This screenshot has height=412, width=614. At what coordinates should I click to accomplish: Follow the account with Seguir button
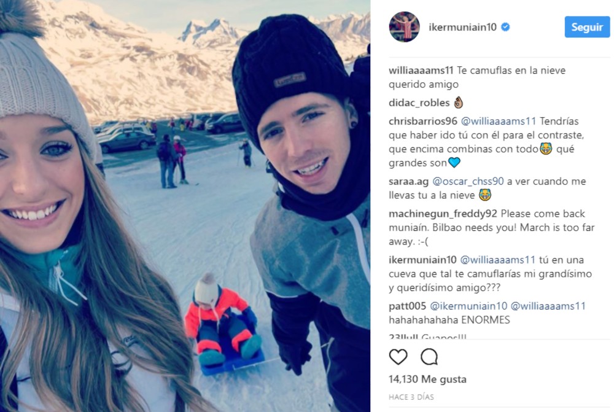point(587,27)
